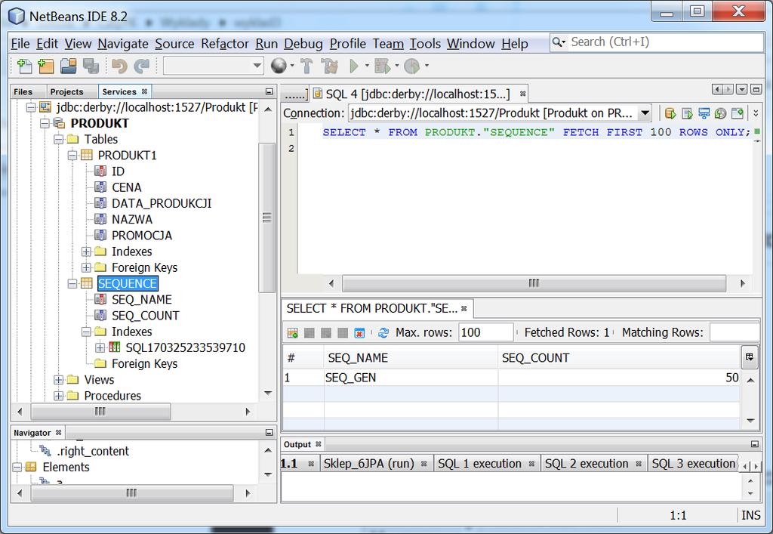
Task: Collapse the PRODUKT1 table node
Action: (x=72, y=156)
